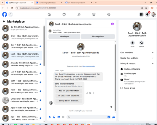Open the View buyer profile link
Image resolution: width=157 pixels, height=125 pixels.
[89, 66]
